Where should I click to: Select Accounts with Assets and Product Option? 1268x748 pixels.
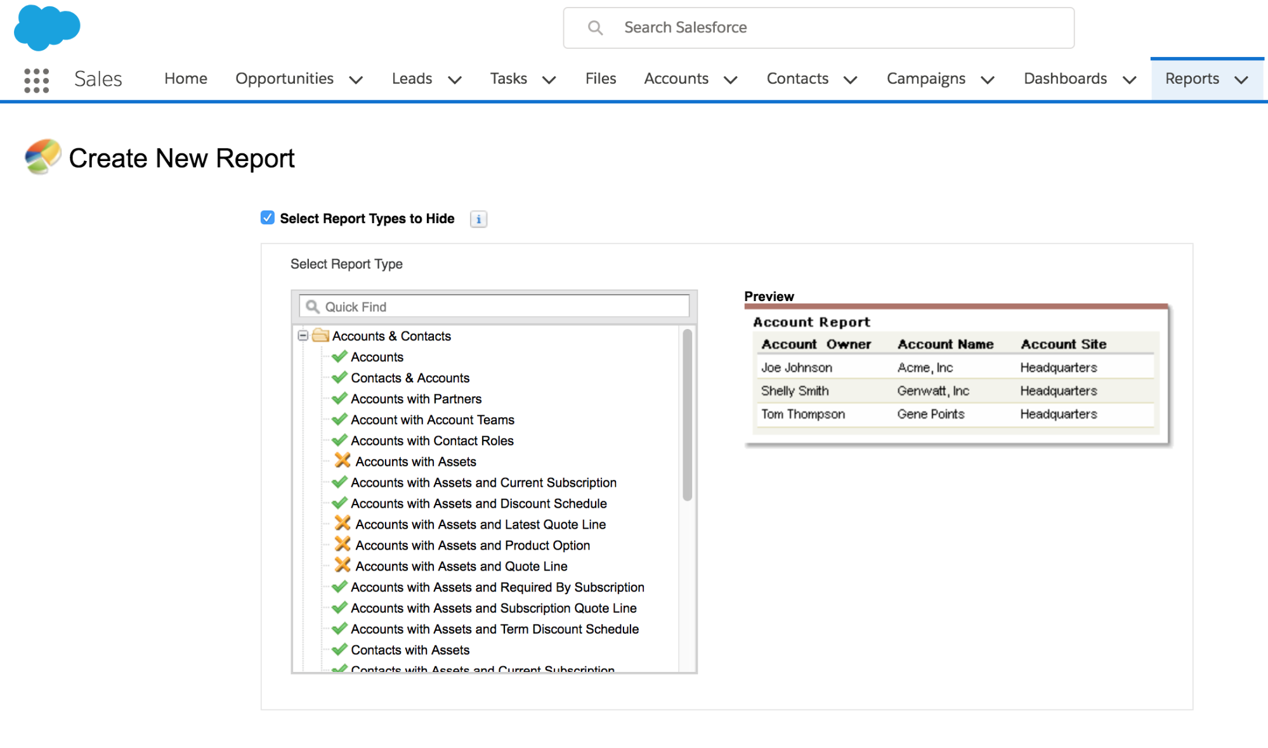(473, 545)
